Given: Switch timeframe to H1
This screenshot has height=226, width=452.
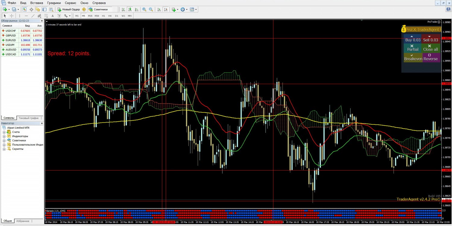Looking at the screenshot, I should [x=103, y=16].
